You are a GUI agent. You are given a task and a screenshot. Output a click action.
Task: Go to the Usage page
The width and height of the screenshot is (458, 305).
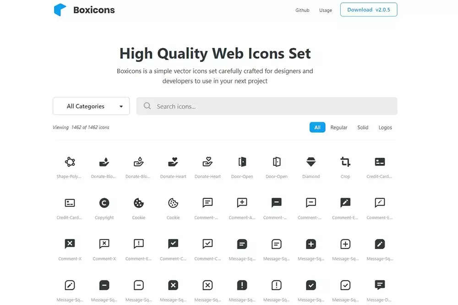coord(325,10)
